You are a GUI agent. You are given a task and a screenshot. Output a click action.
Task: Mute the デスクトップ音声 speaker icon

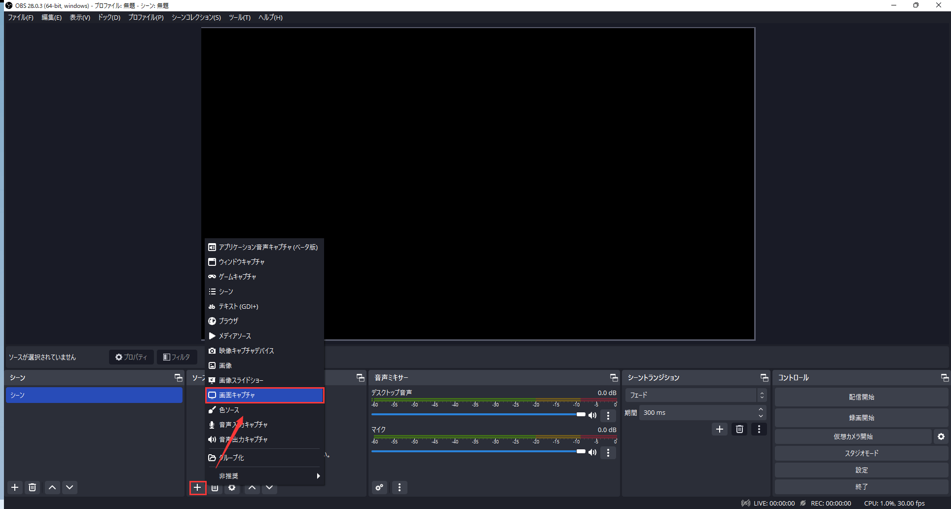(592, 416)
